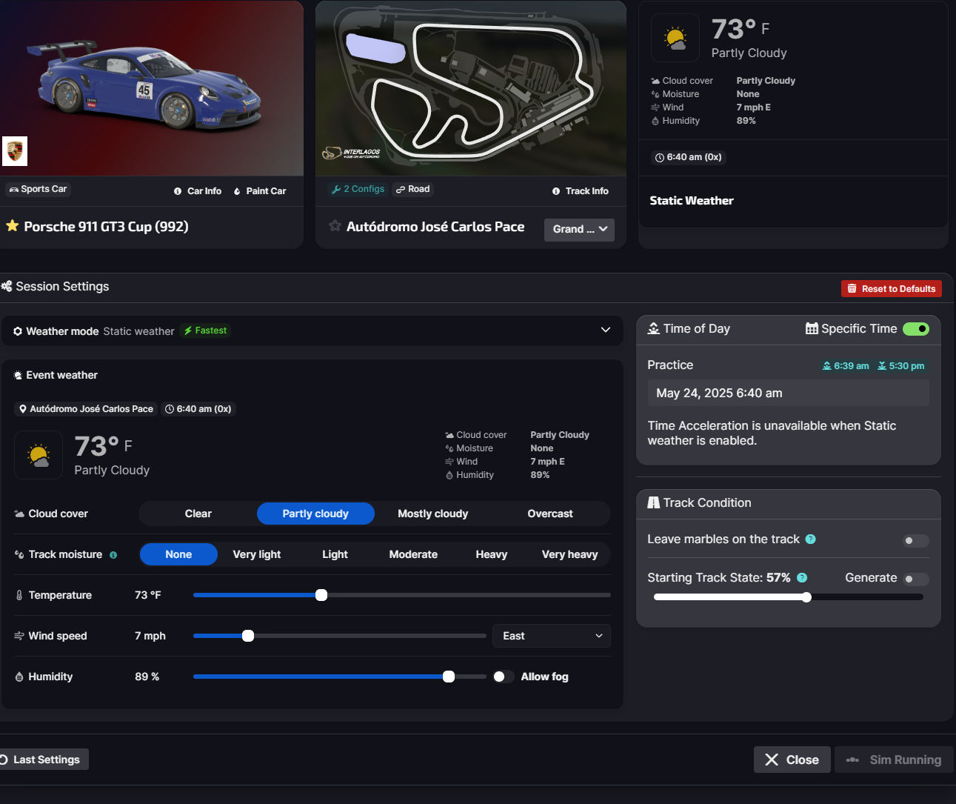The width and height of the screenshot is (956, 804).
Task: Open Track Info
Action: coord(581,191)
